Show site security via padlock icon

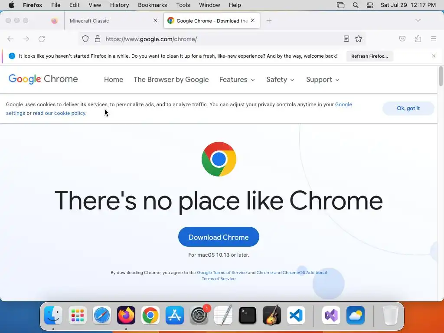click(98, 39)
